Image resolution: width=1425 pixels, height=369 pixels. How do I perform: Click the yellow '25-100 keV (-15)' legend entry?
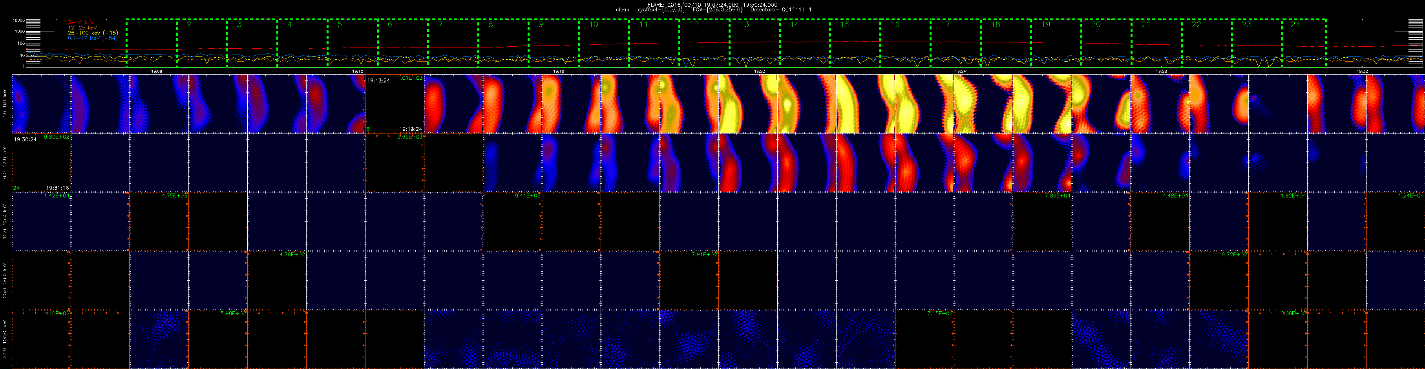93,33
